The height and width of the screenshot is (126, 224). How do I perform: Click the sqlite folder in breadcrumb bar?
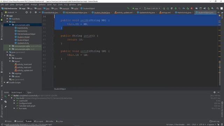(x=75, y=8)
